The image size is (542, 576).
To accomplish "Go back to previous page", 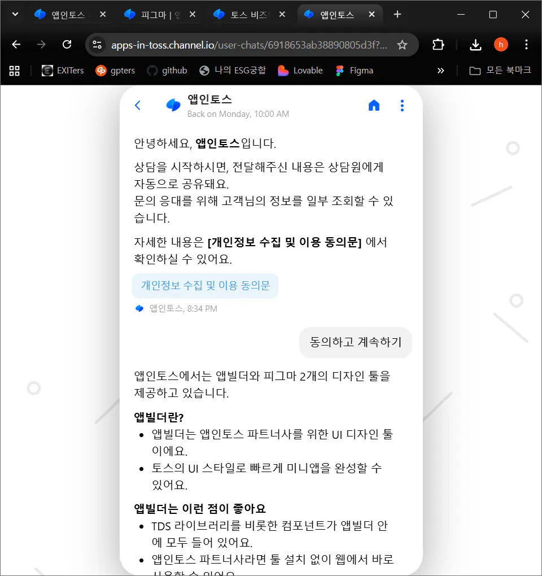I will 16,45.
